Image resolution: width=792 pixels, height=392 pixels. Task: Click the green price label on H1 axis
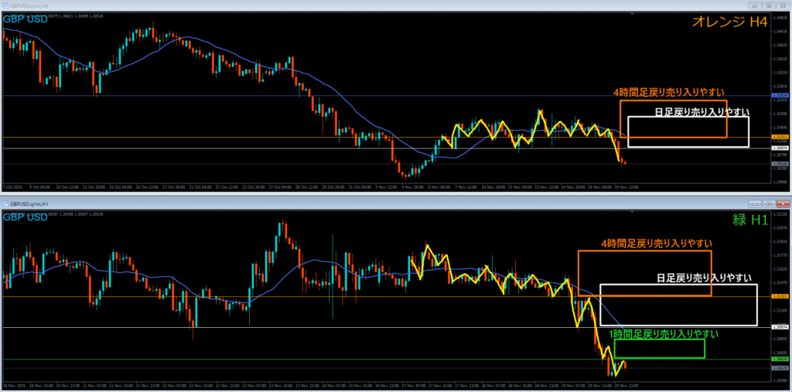(780, 360)
